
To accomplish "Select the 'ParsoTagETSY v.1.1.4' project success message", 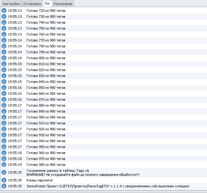I will pos(108,186).
